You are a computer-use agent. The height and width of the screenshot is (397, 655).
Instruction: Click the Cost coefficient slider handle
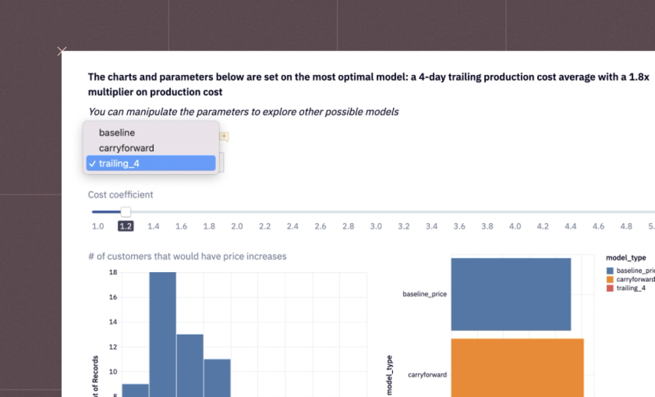(125, 212)
